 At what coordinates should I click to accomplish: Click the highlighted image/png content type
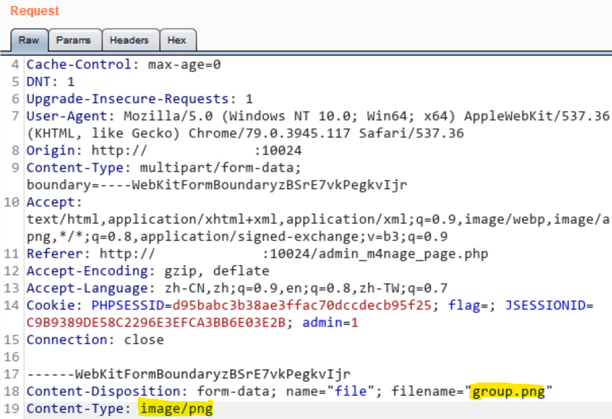(176, 409)
